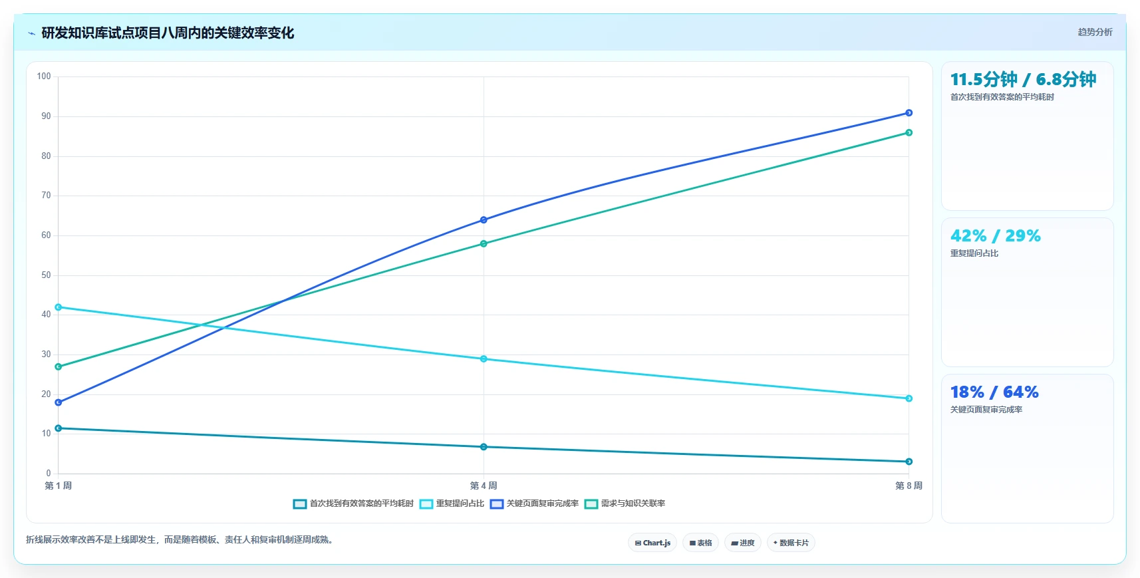Screen dimensions: 1140x578
Task: Click the 重复提问占比 point at 第 8 周
Action: coord(909,398)
